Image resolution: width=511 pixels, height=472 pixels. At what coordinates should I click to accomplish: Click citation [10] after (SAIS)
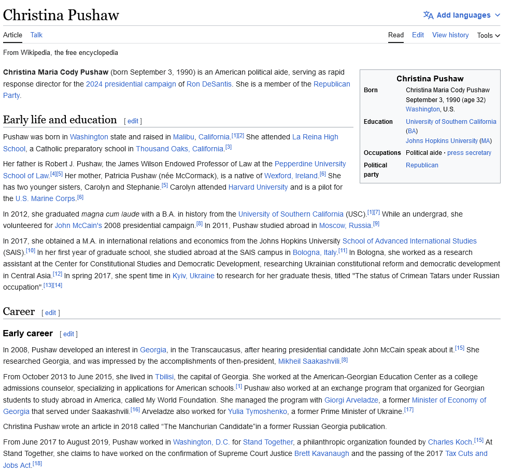click(30, 250)
